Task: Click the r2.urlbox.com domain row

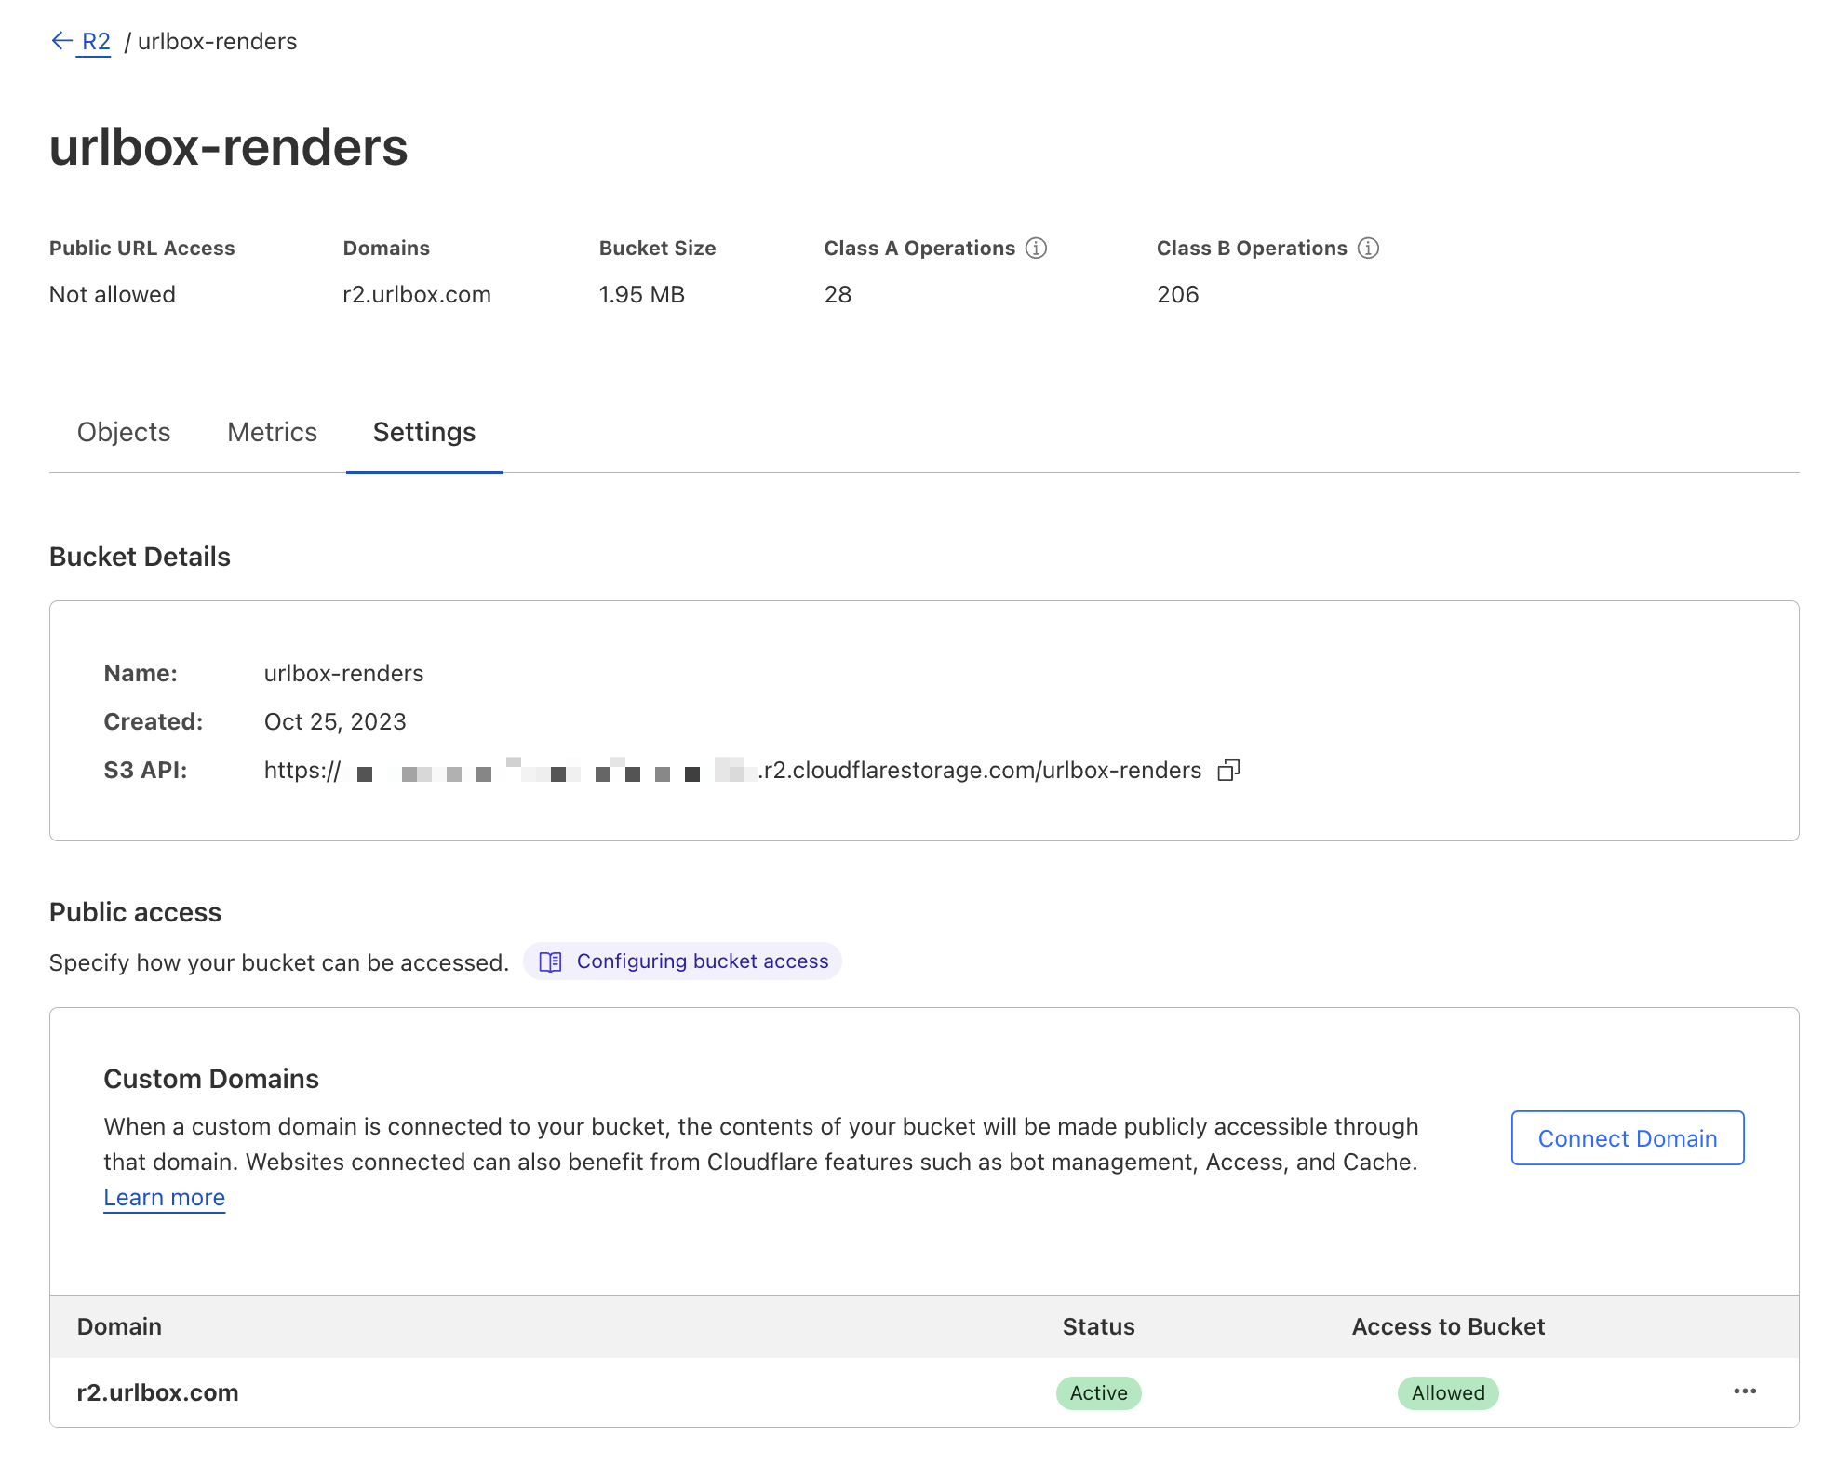Action: 157,1392
